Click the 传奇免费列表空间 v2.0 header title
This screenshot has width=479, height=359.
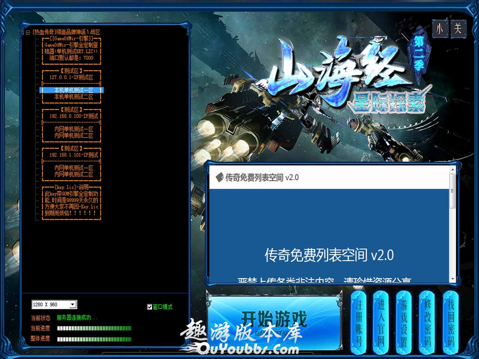pos(262,177)
